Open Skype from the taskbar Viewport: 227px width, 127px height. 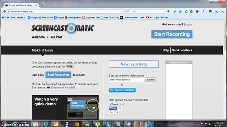point(108,124)
